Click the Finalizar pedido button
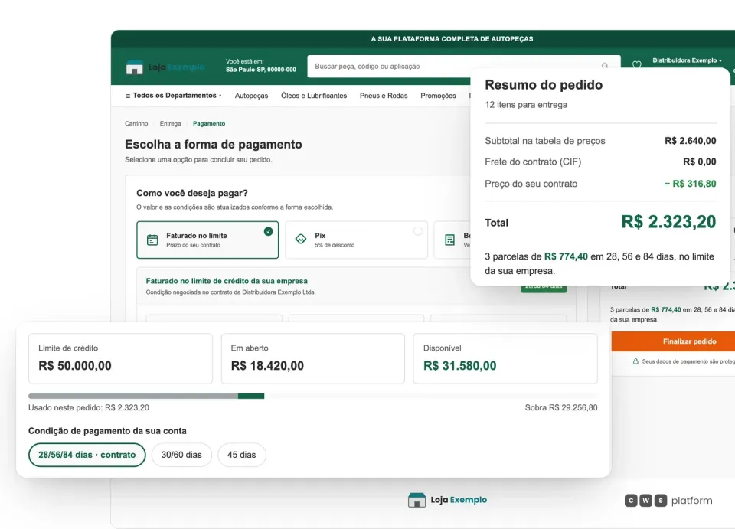The width and height of the screenshot is (735, 529). click(x=673, y=341)
